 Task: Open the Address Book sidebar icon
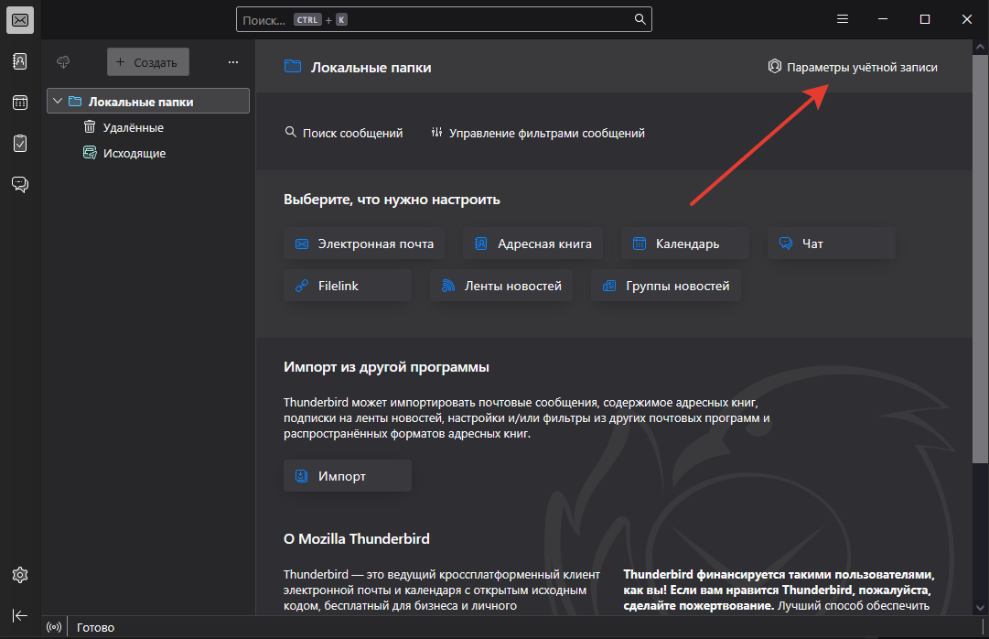(20, 61)
